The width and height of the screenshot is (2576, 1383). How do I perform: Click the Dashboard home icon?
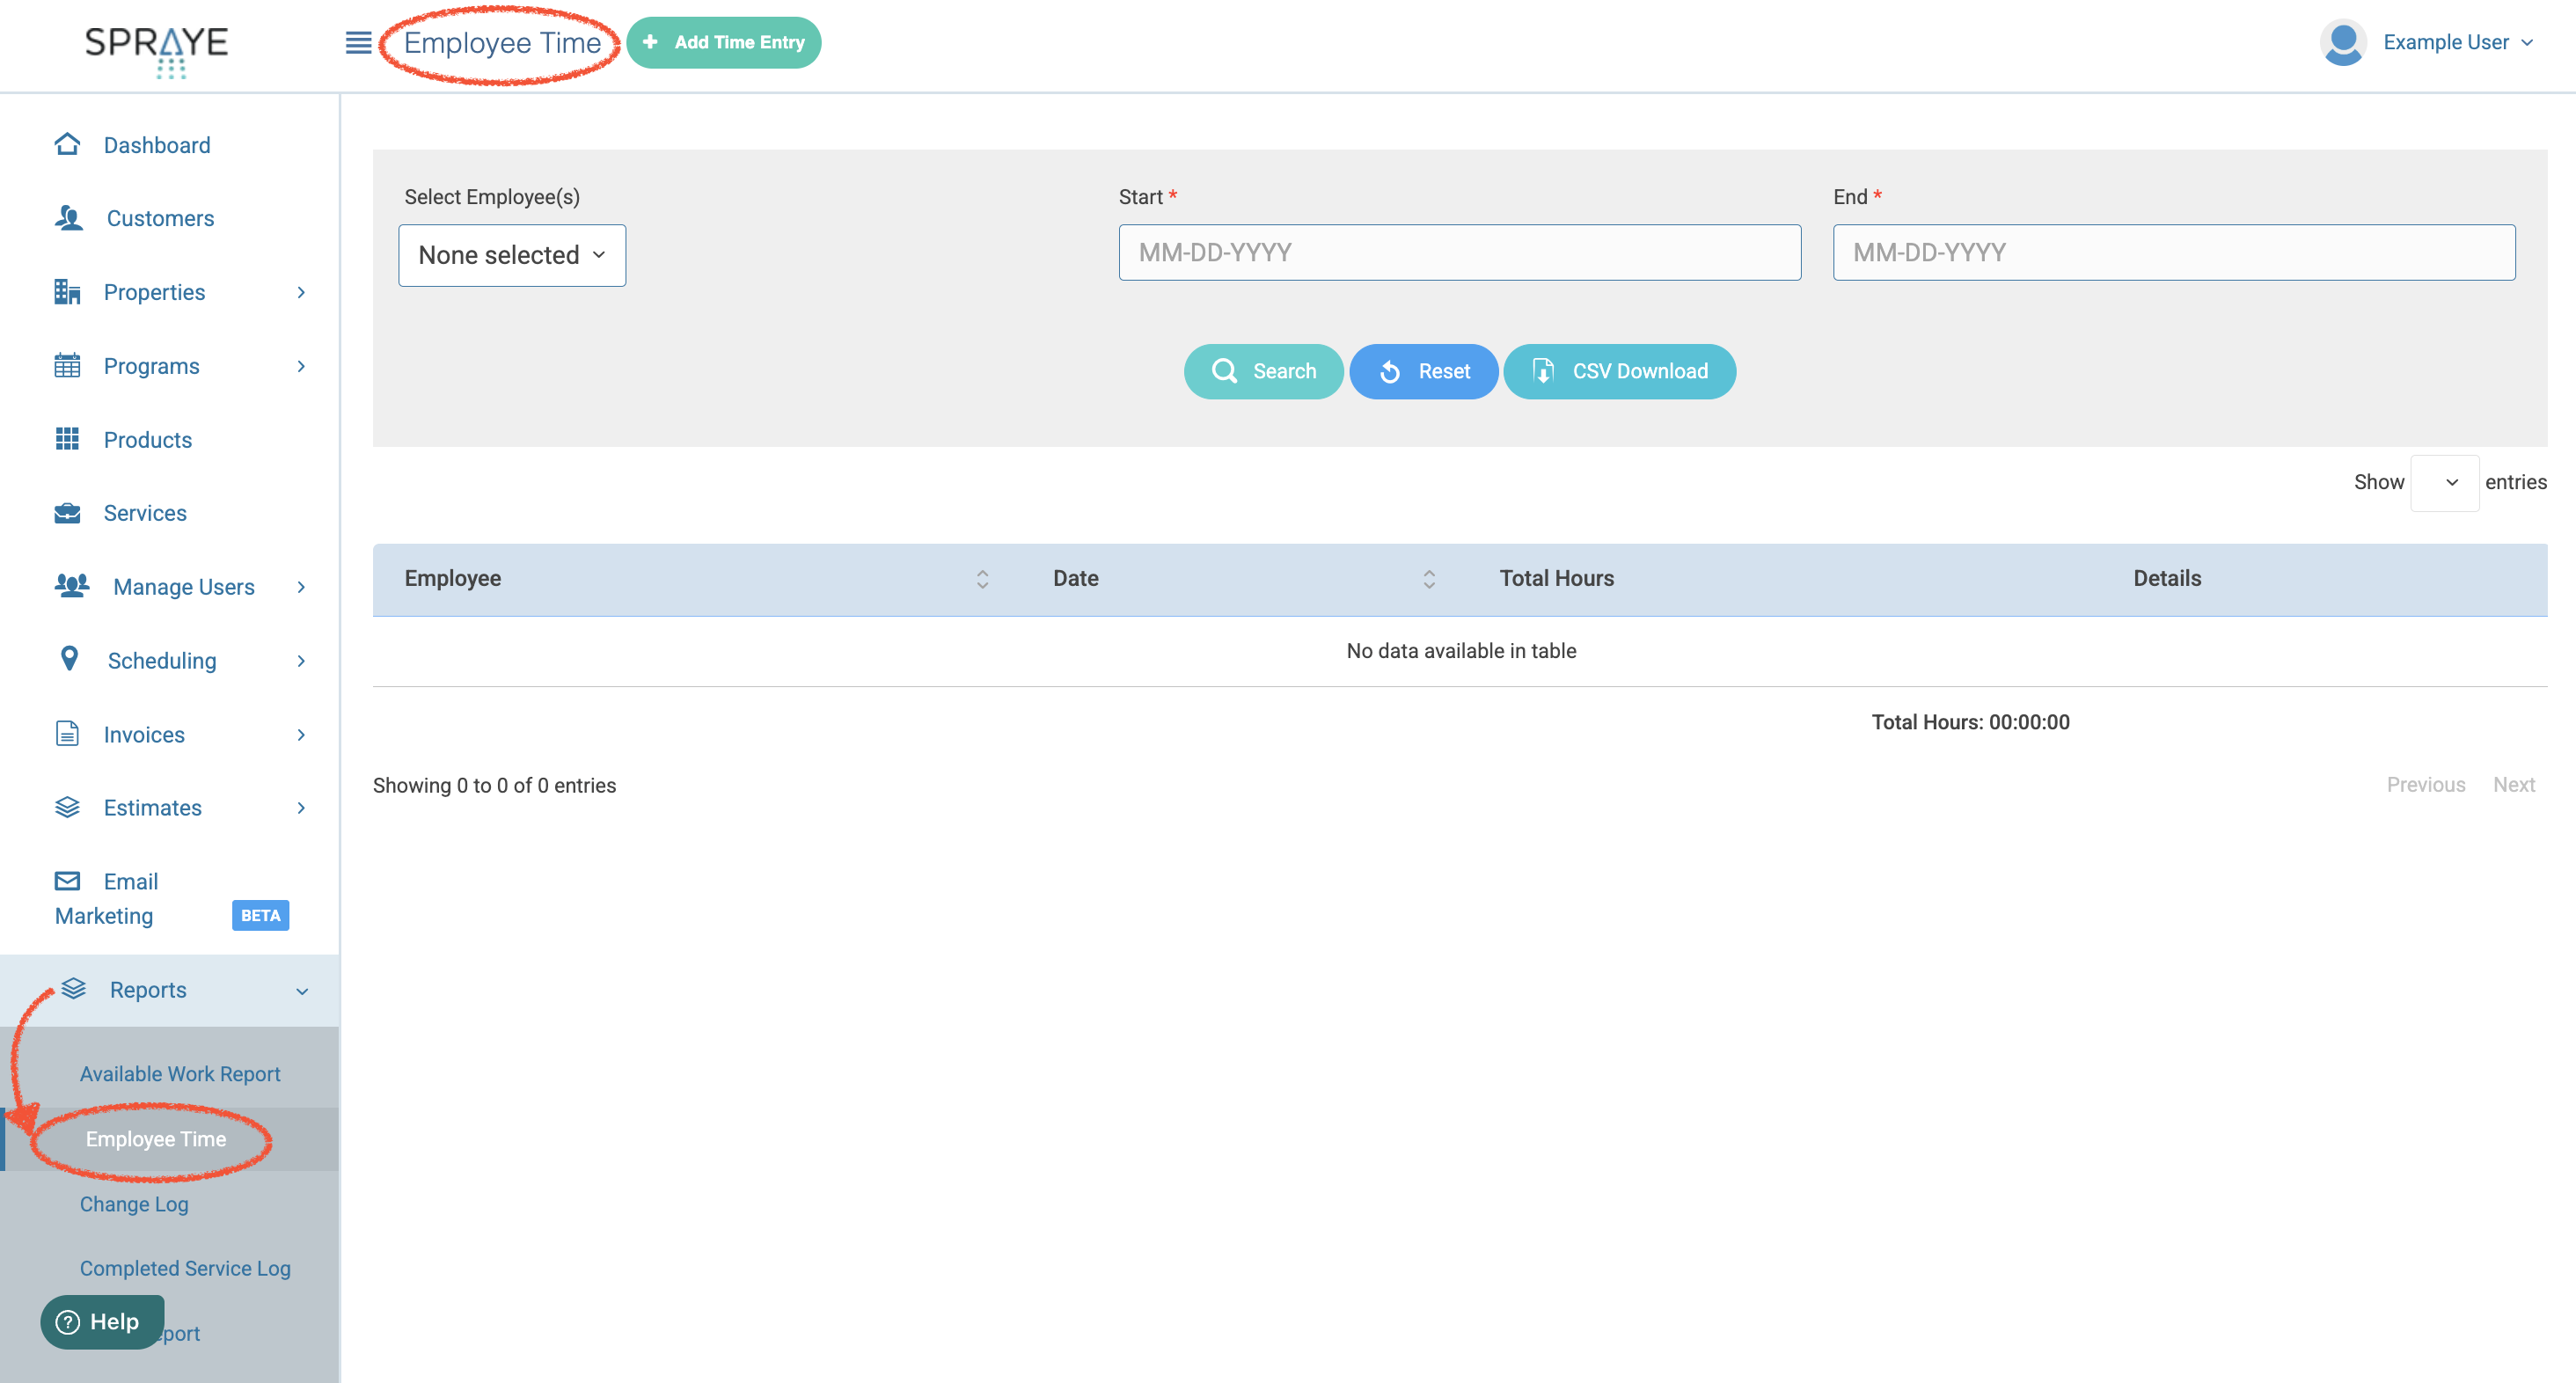point(67,144)
